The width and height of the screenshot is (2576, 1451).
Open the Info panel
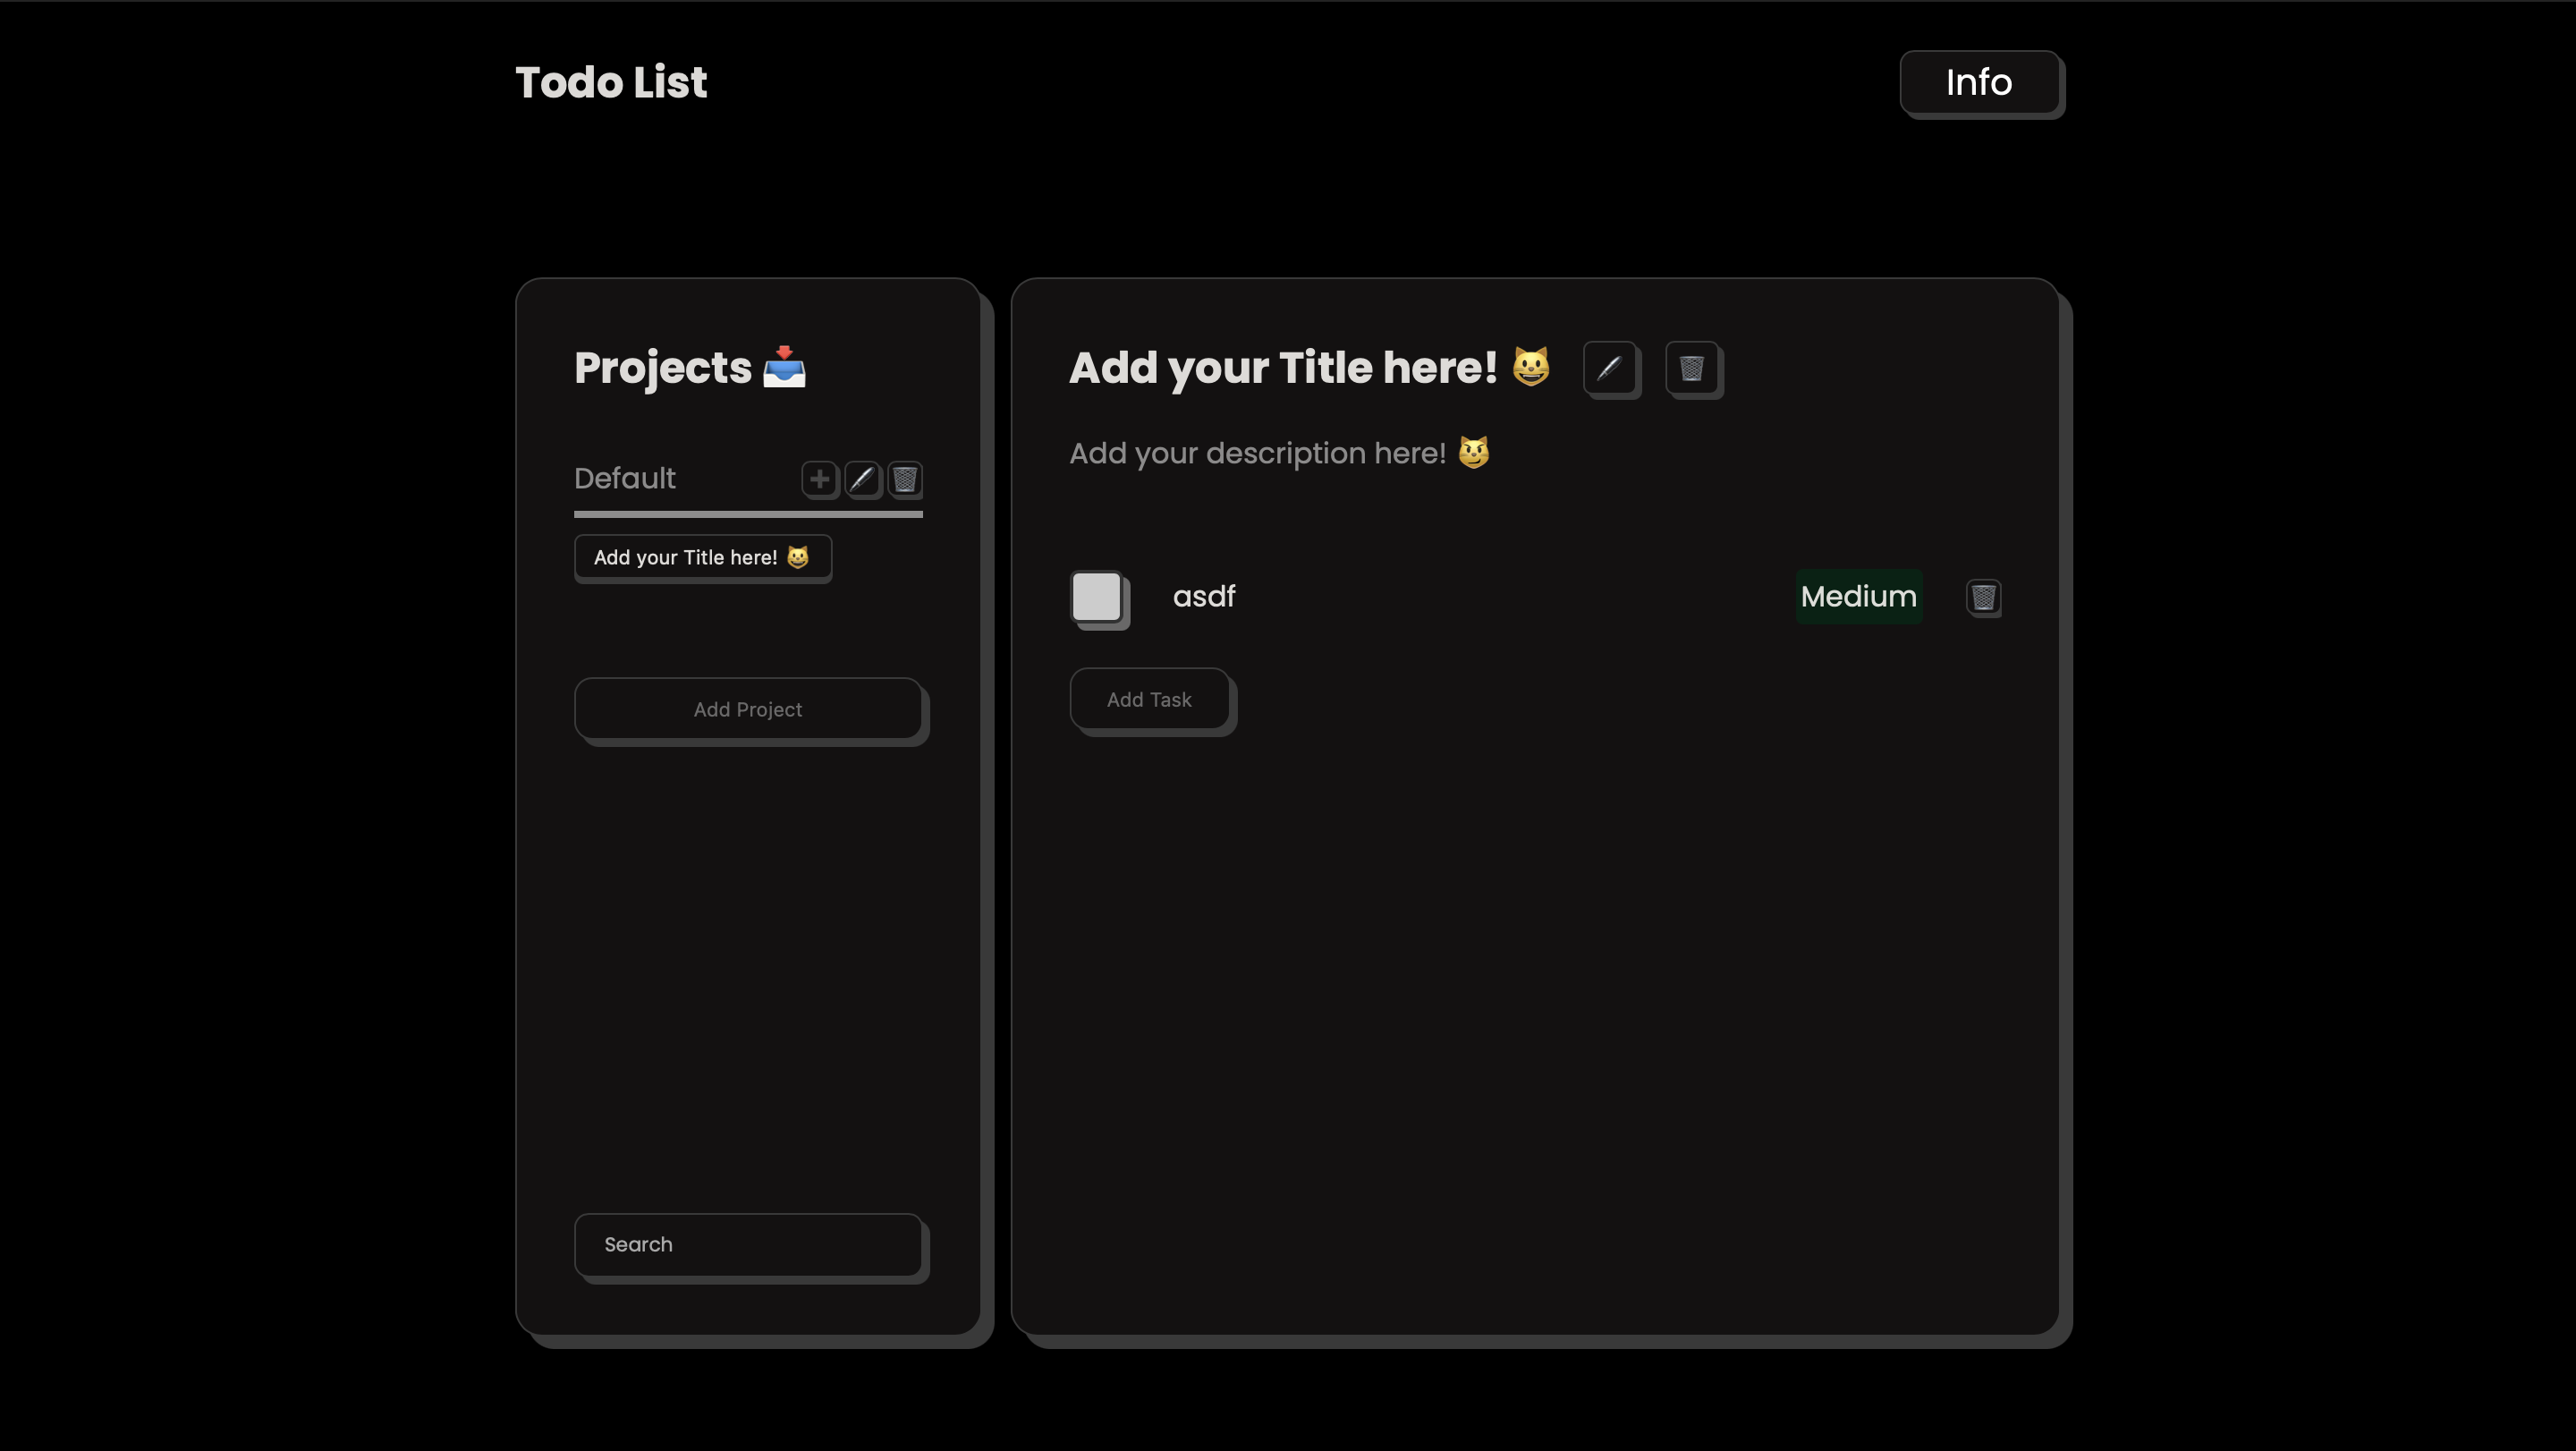click(1978, 82)
